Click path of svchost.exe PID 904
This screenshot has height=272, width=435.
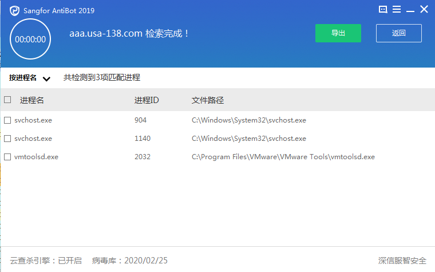point(249,120)
